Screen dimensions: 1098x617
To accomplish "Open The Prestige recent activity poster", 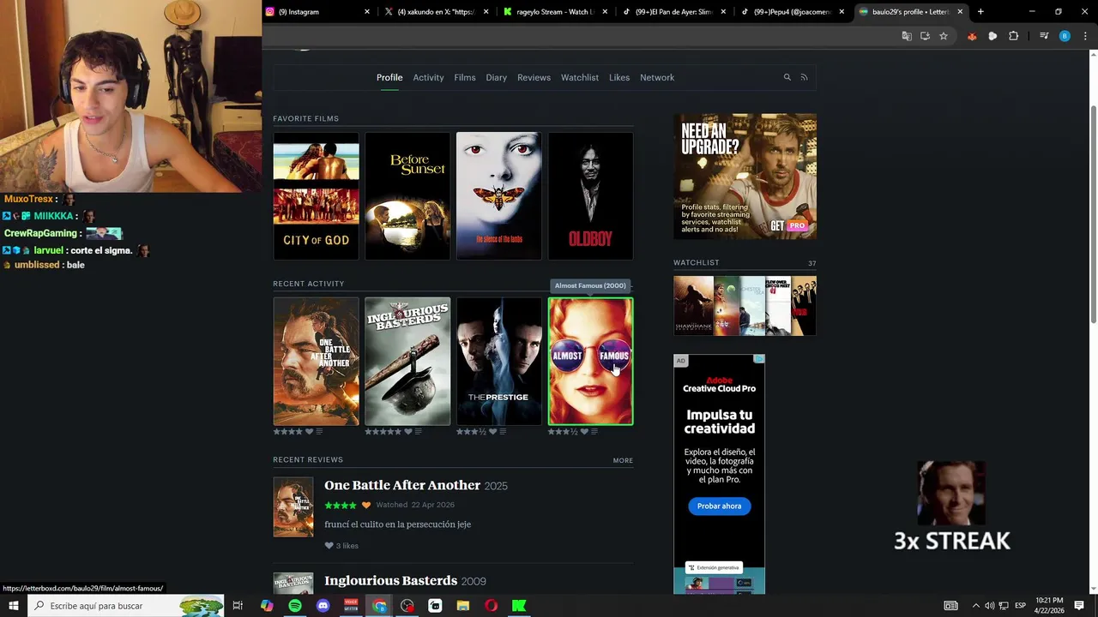I will [x=499, y=361].
